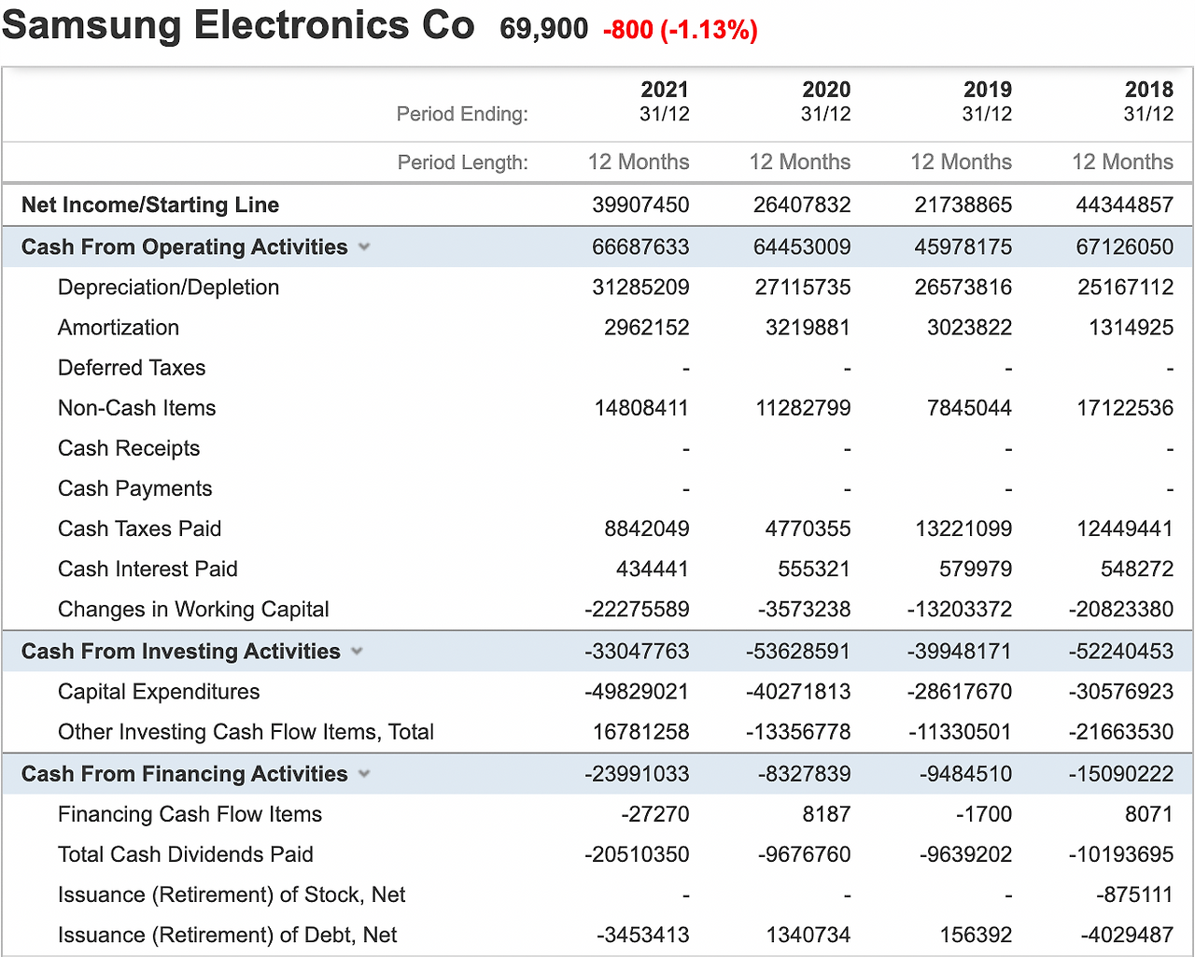Click the financing items value -27270
Screen dimensions: 1195x957
click(x=655, y=814)
